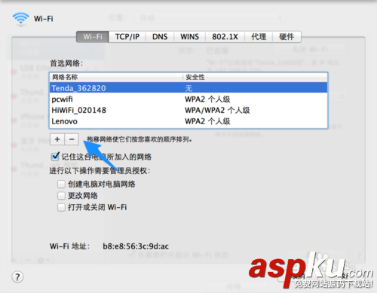Toggle remember networks this computer joined checkbox
Screen dimensions: 377x293
[55, 157]
